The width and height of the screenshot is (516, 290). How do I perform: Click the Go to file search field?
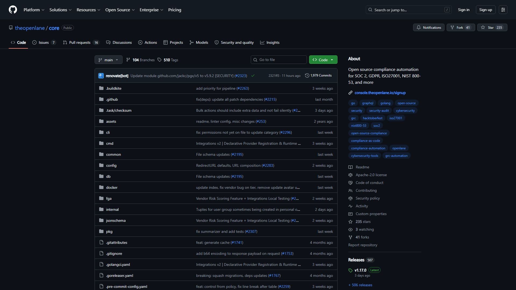279,60
